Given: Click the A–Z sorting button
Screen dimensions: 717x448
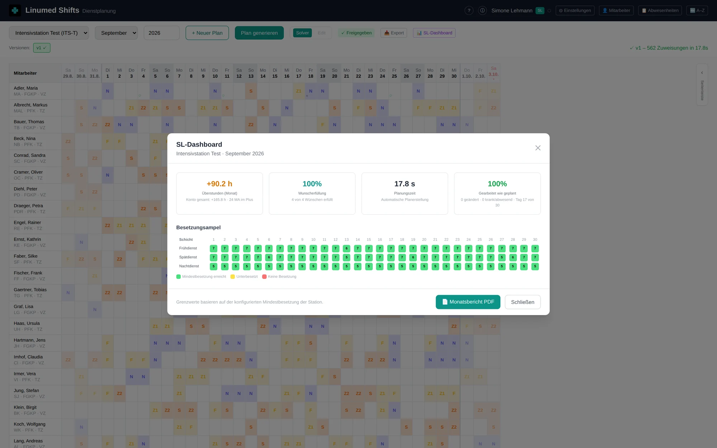Looking at the screenshot, I should coord(697,11).
